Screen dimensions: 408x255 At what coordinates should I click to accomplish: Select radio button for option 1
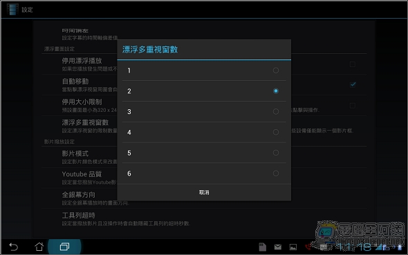275,70
